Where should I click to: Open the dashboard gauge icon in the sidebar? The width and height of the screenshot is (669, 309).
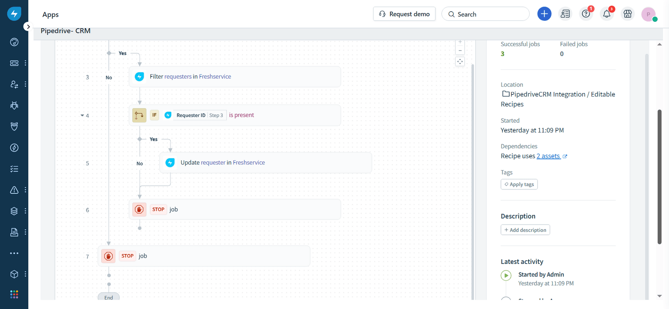14,42
